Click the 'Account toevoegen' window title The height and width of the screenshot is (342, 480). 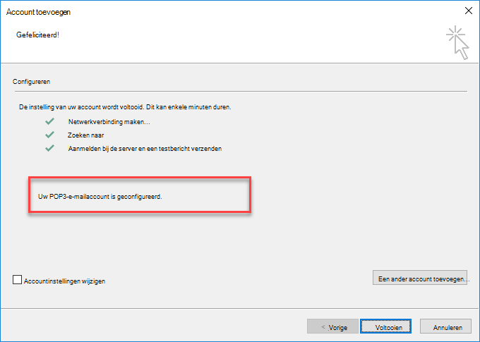click(x=38, y=12)
